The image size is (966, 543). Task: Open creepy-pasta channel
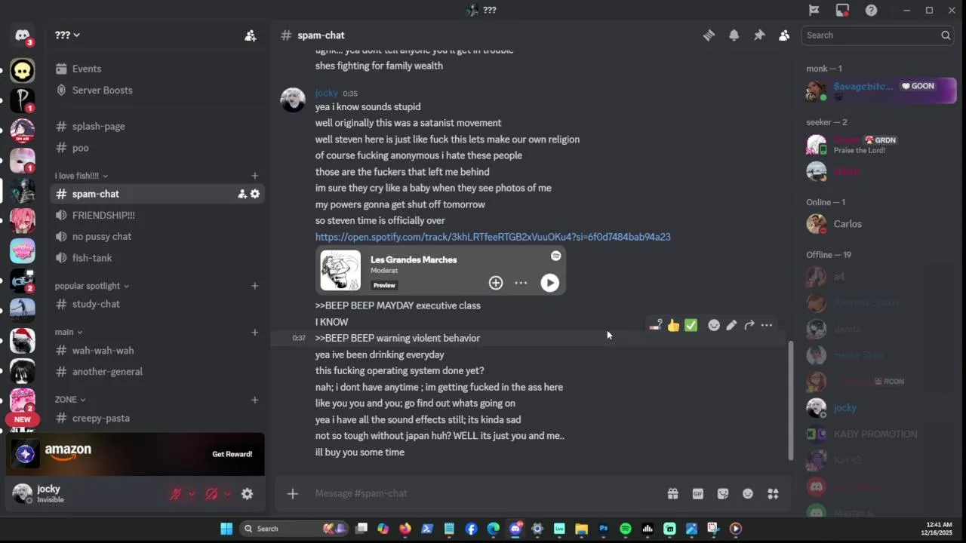pos(157,419)
